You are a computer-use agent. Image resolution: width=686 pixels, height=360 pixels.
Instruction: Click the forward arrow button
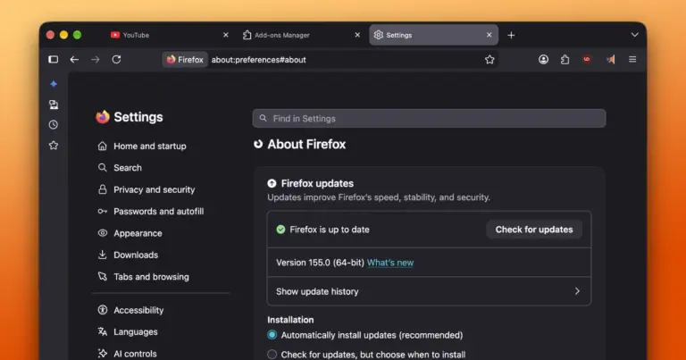pyautogui.click(x=96, y=60)
